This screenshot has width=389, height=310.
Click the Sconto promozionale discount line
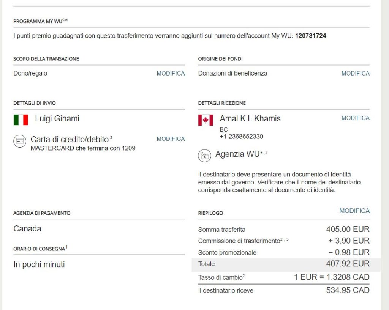tap(227, 252)
